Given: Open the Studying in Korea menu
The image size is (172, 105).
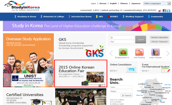Looking at the screenshot, I should (x=27, y=17).
